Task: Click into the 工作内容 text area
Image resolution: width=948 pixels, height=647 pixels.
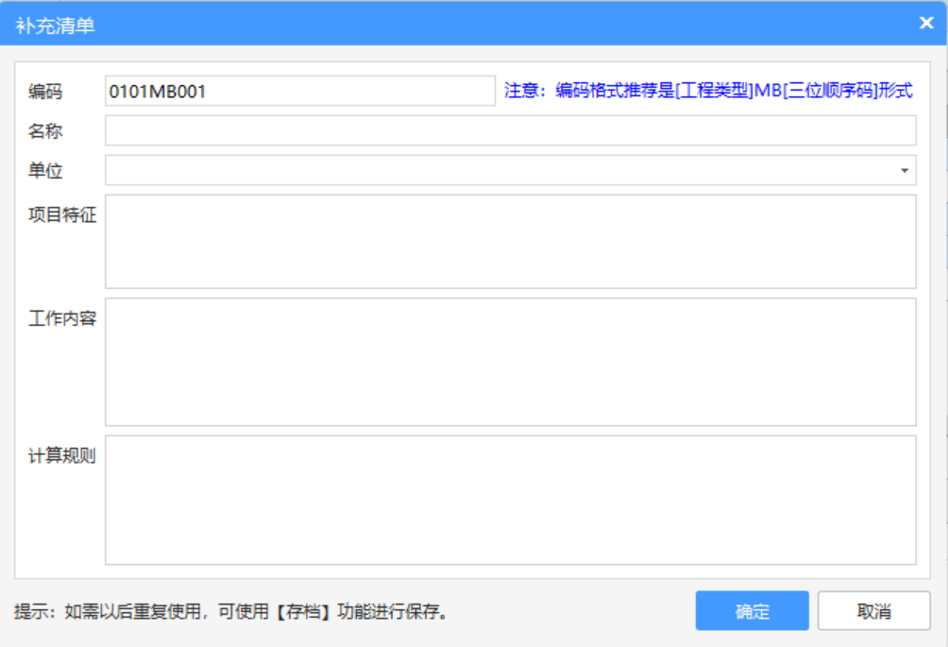Action: [x=510, y=362]
